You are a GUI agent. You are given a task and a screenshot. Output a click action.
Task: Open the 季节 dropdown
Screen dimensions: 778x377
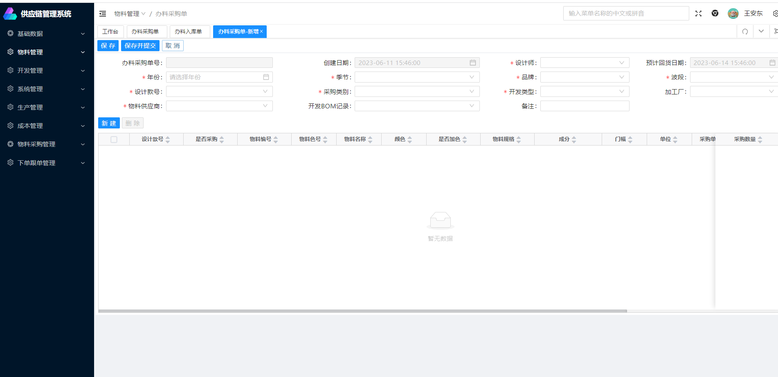[417, 77]
